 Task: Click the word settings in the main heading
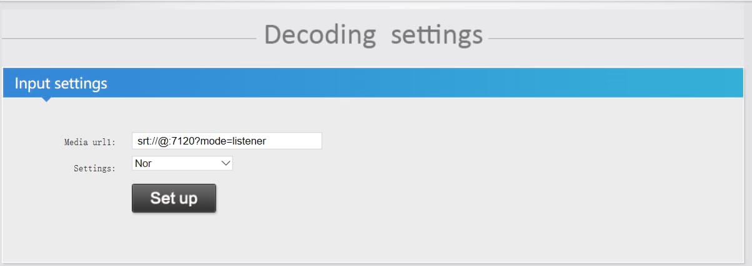pyautogui.click(x=437, y=35)
